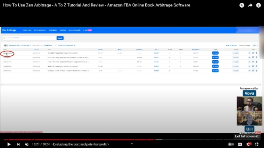The height and width of the screenshot is (148, 264).
Task: Open kebab menu for Medical Arthroscopy row
Action: (257, 66)
